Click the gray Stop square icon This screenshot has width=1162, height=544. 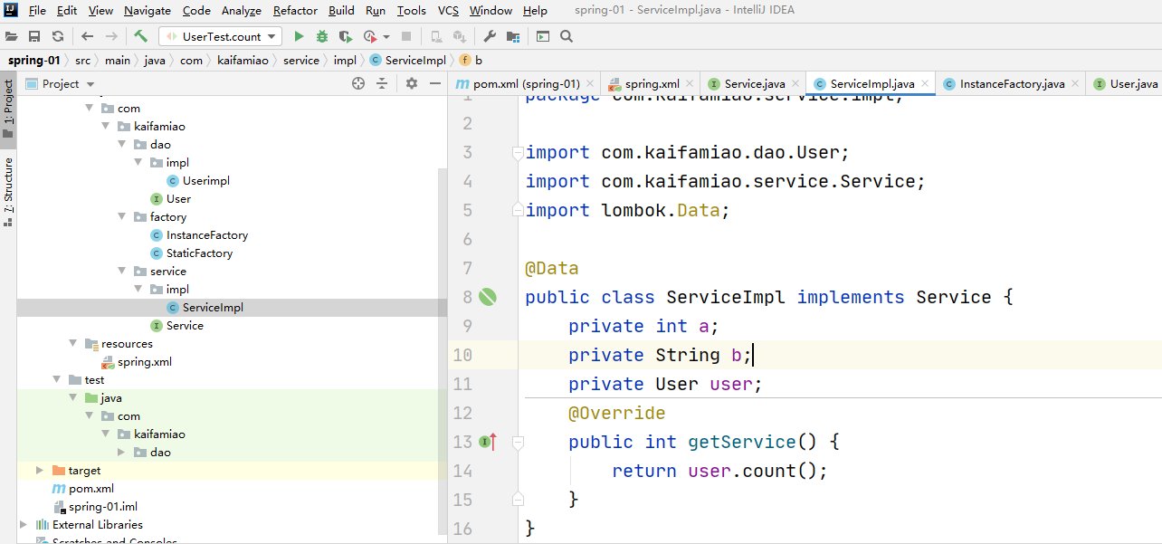(406, 37)
